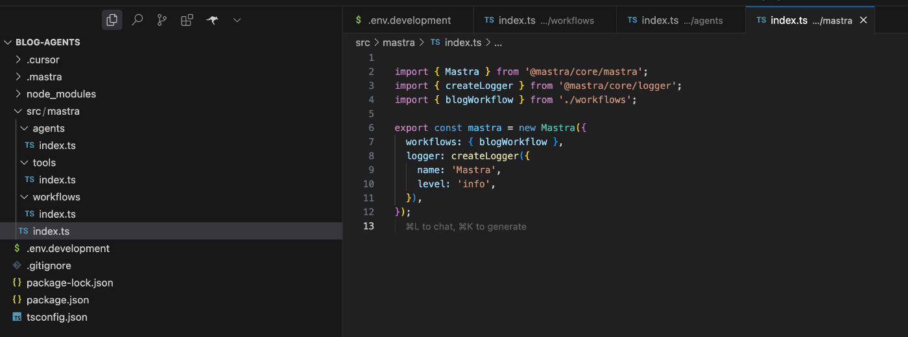
Task: Select the highlighted index.ts in src/mastra
Action: [x=171, y=231]
